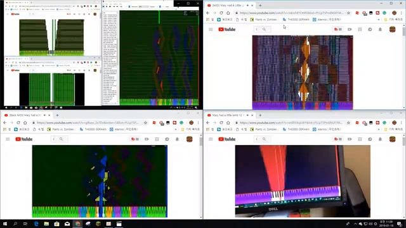Image resolution: width=406 pixels, height=228 pixels.
Task: Open File Explorer from the taskbar
Action: pyautogui.click(x=46, y=224)
